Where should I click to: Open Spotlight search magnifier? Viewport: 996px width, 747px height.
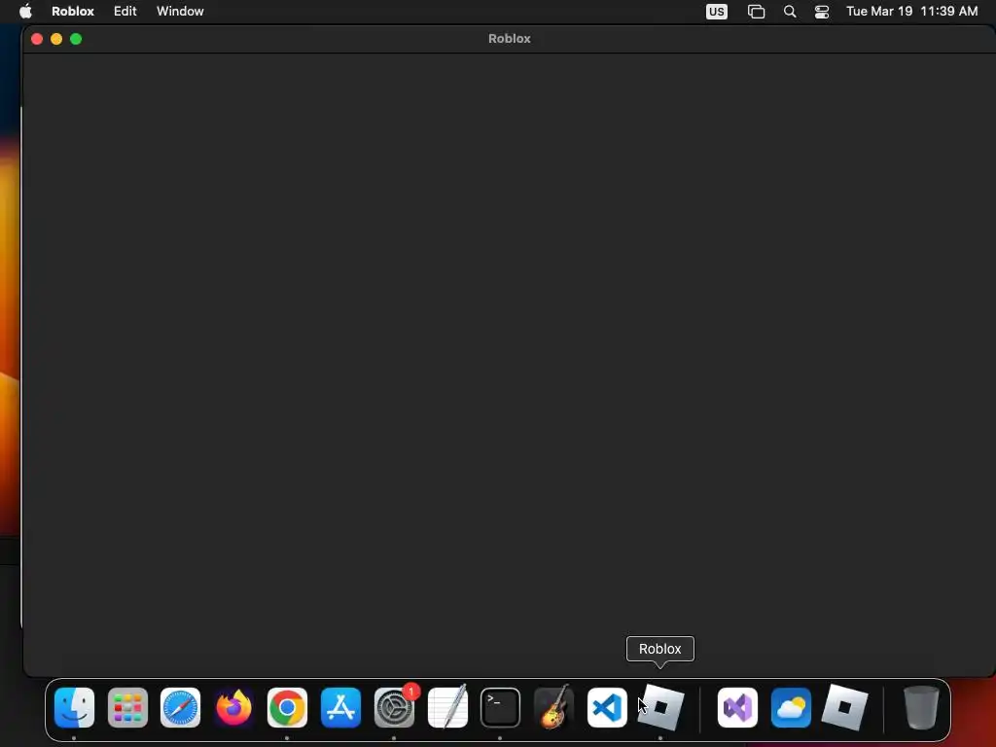(790, 12)
